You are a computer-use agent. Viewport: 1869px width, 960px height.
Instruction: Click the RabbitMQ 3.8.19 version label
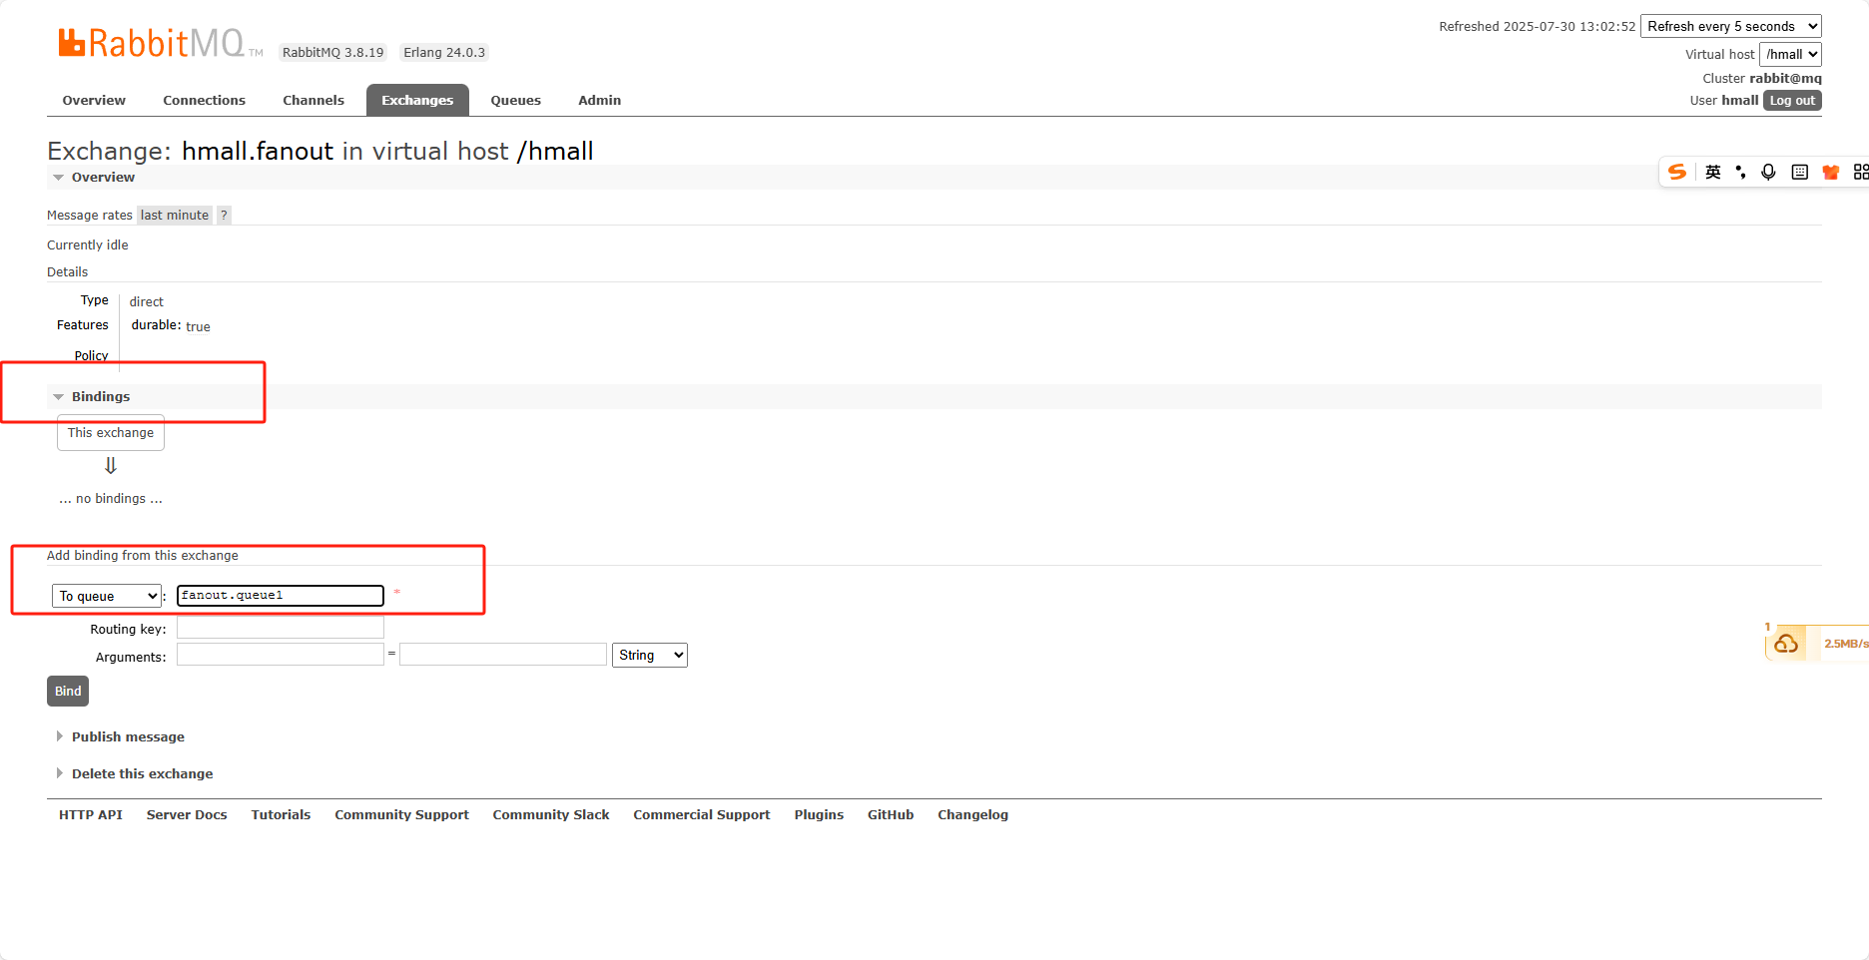(x=333, y=52)
